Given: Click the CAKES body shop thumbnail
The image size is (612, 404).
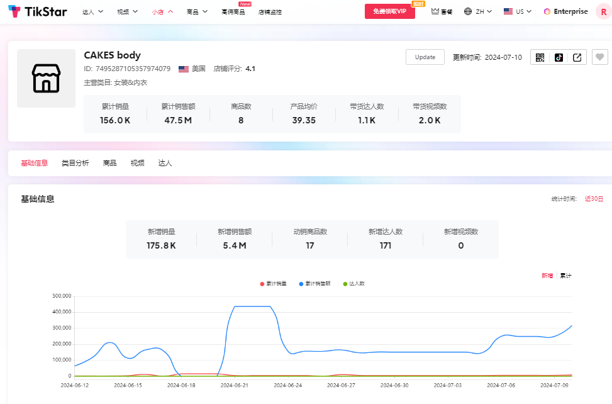Looking at the screenshot, I should (x=46, y=78).
